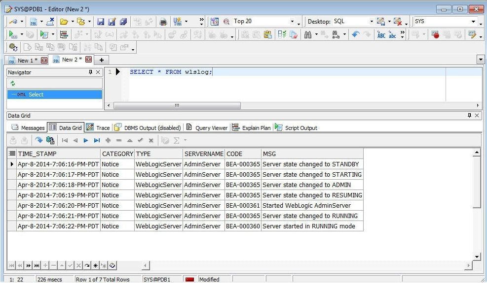Click the magnifier zoom icon beside Top 20
The image size is (487, 283).
coord(226,22)
